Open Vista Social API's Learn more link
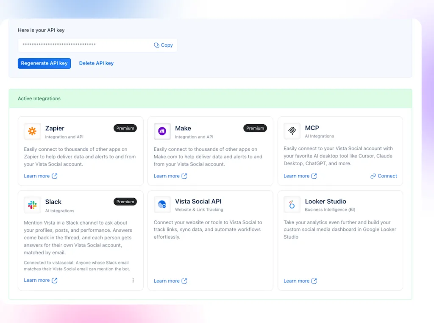434x323 pixels. pyautogui.click(x=167, y=281)
